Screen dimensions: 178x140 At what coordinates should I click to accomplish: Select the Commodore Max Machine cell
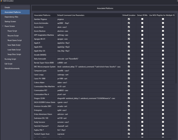click(x=45, y=86)
